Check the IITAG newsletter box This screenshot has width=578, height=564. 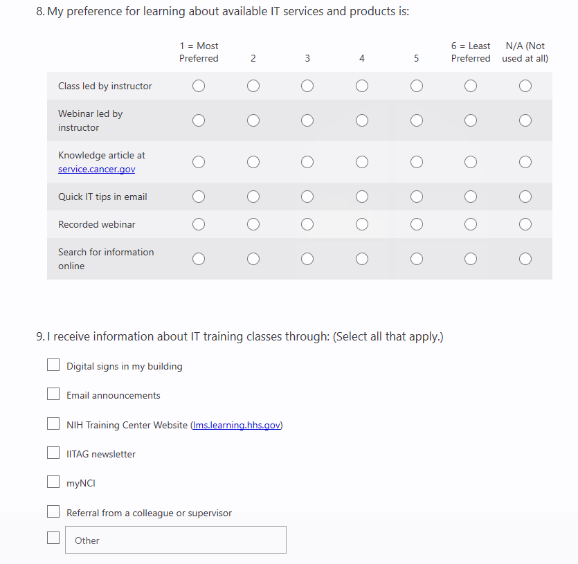53,453
